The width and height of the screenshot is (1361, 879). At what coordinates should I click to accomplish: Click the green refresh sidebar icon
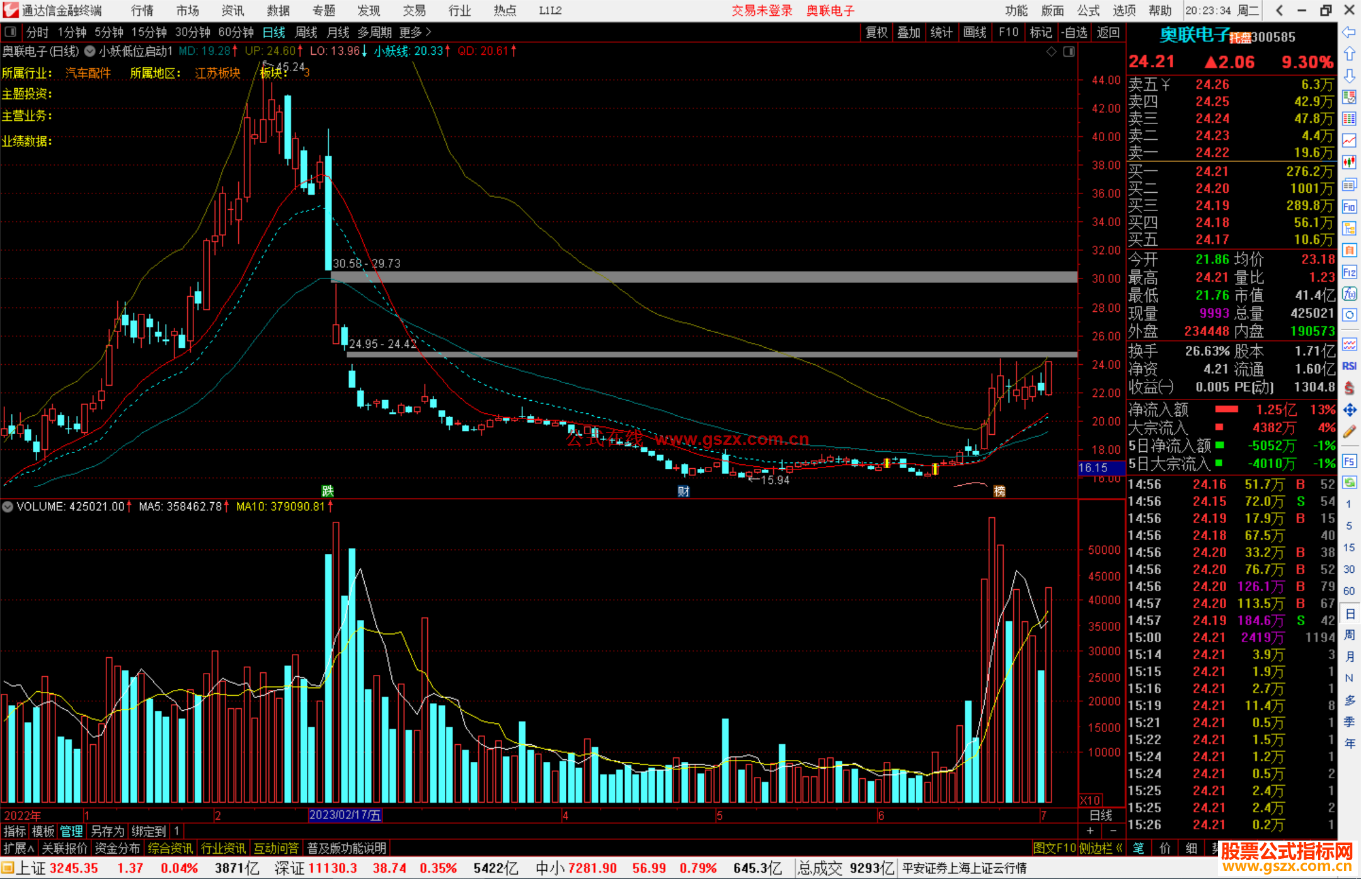(x=1349, y=483)
